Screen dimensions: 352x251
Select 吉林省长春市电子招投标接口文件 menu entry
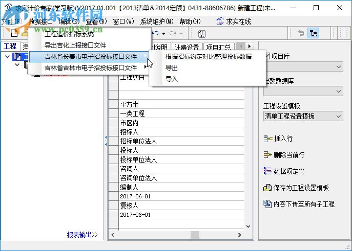(x=89, y=56)
